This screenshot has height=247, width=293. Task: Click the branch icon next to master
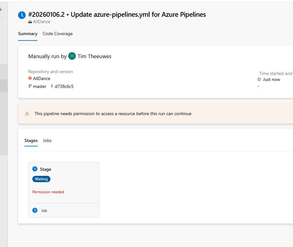point(30,86)
